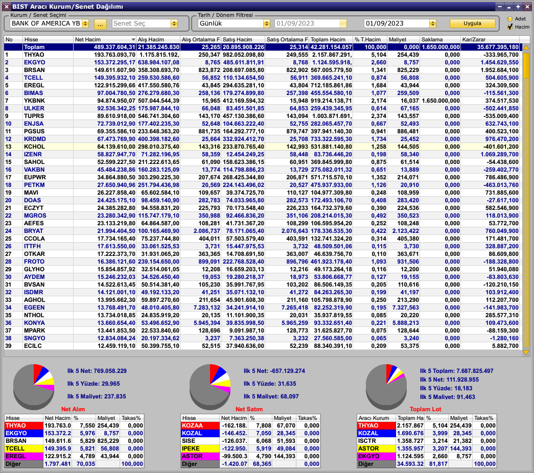Select the SAHOL stock name
This screenshot has width=534, height=473.
click(34, 162)
